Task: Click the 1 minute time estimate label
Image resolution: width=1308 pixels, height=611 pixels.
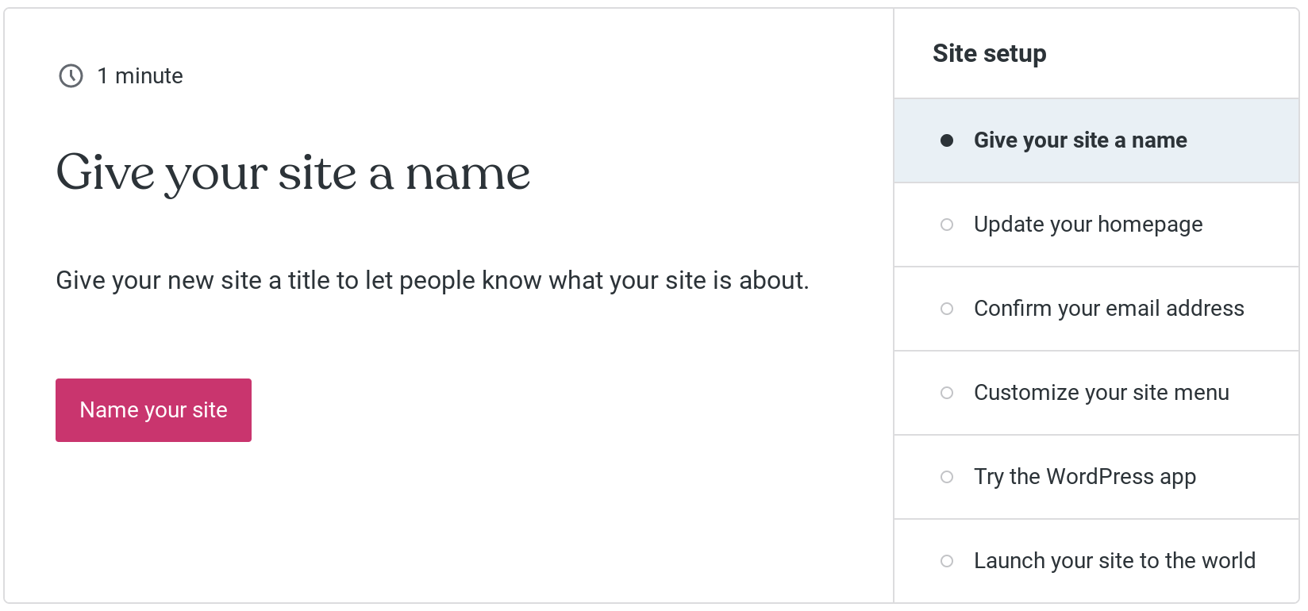Action: pyautogui.click(x=140, y=76)
